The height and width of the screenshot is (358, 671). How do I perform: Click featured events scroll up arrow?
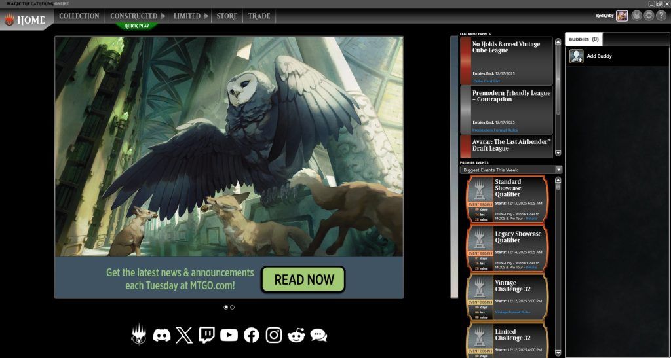[558, 41]
